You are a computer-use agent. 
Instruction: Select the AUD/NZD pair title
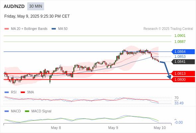pyautogui.click(x=14, y=6)
